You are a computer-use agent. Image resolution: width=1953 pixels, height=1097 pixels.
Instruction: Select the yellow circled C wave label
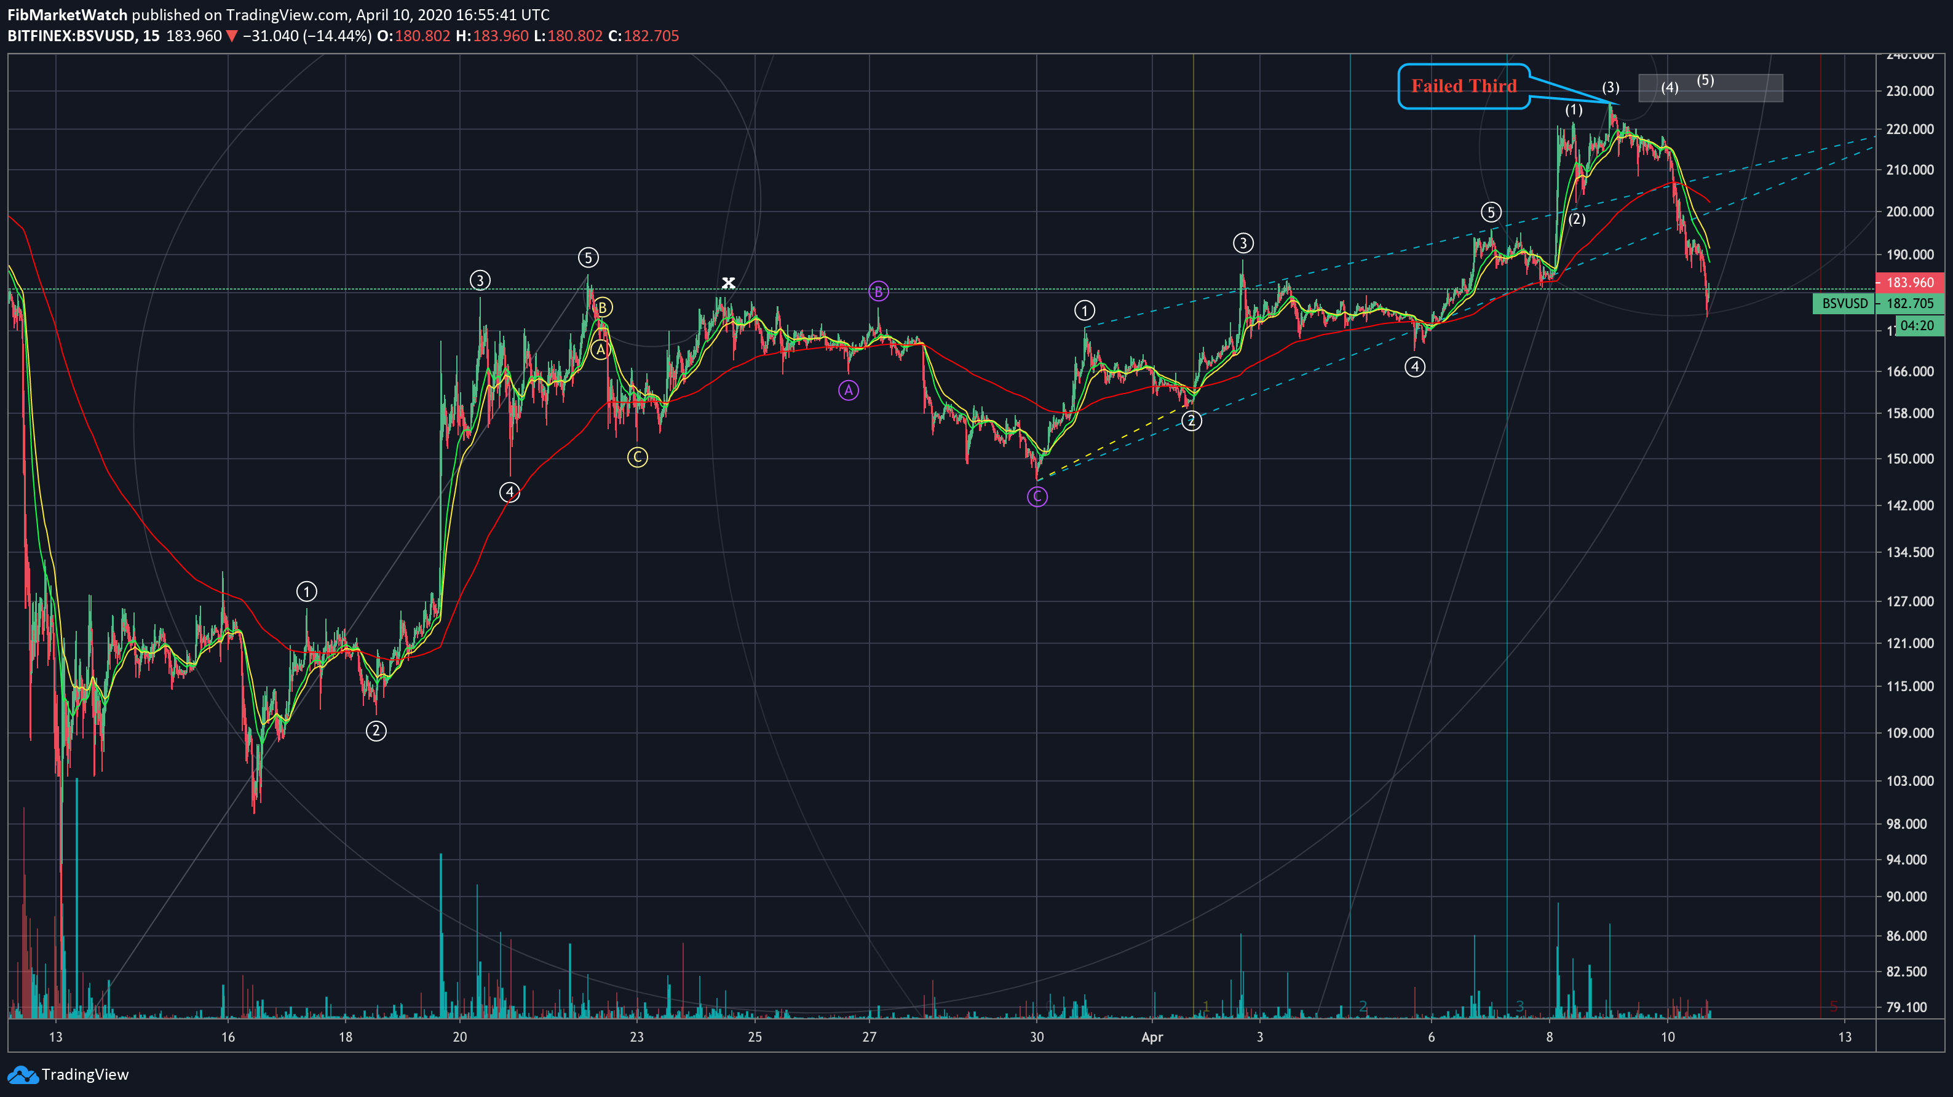(x=638, y=457)
